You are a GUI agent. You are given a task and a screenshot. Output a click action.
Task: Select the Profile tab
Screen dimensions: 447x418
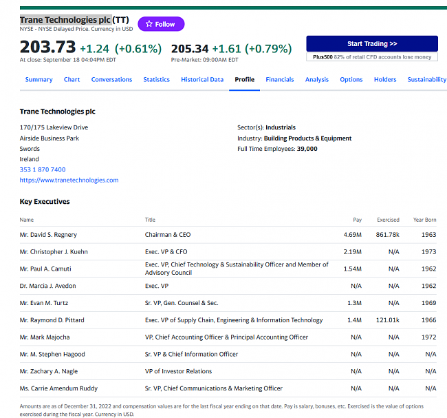coord(245,80)
